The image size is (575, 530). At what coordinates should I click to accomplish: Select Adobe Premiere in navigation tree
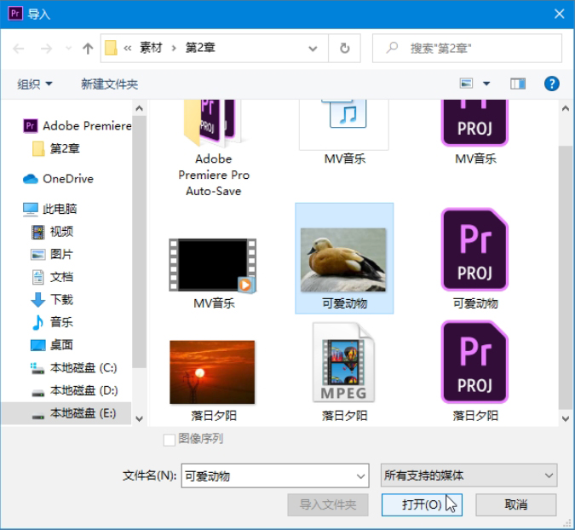(x=77, y=126)
